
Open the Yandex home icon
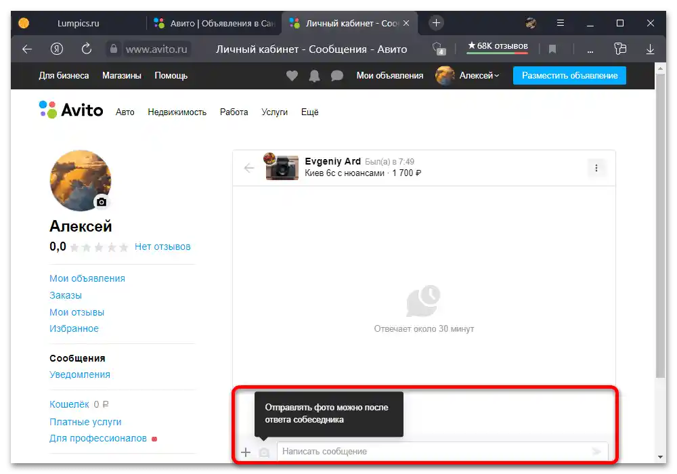point(57,49)
